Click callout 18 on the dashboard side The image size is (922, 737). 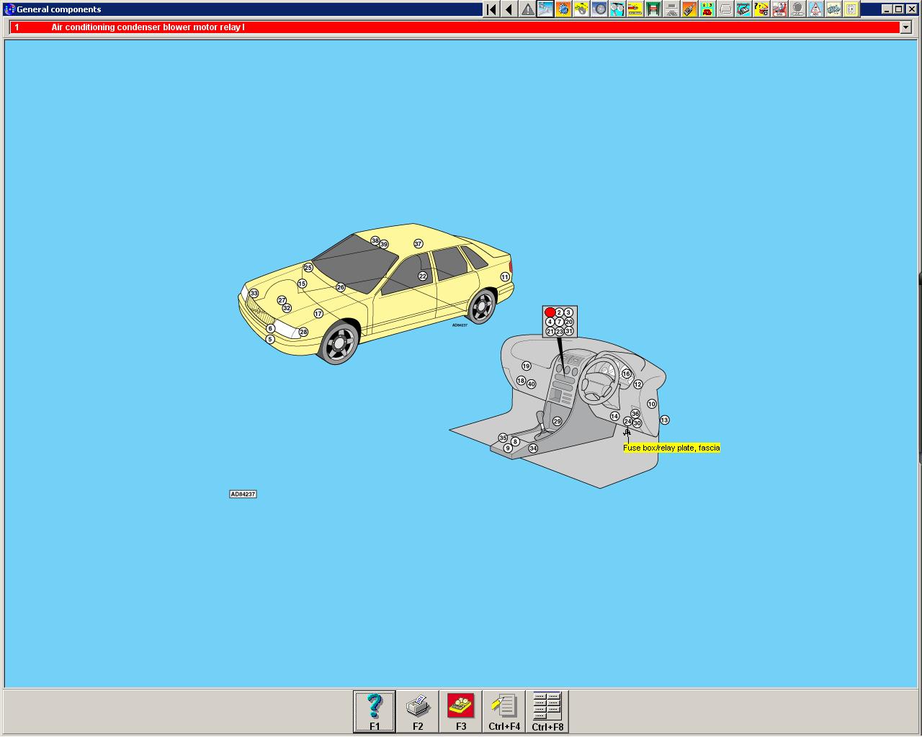point(521,381)
